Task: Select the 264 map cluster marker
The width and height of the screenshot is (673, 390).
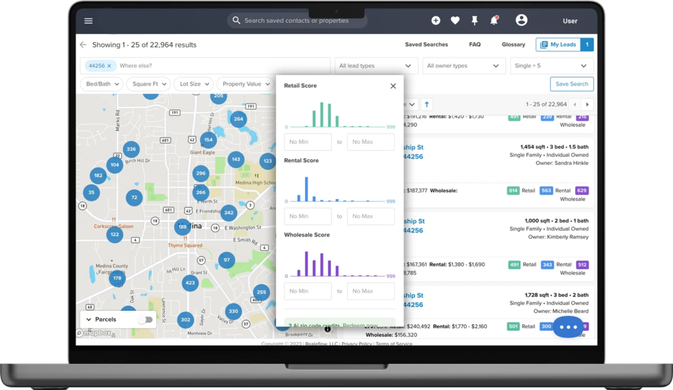Action: point(238,119)
